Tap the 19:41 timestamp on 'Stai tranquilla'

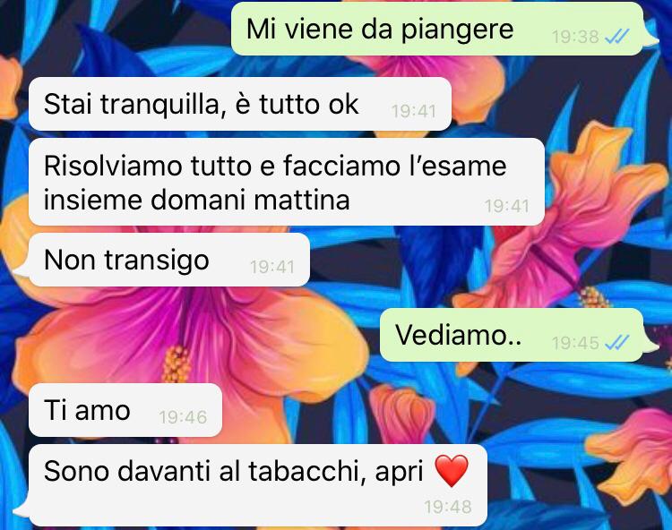click(414, 111)
